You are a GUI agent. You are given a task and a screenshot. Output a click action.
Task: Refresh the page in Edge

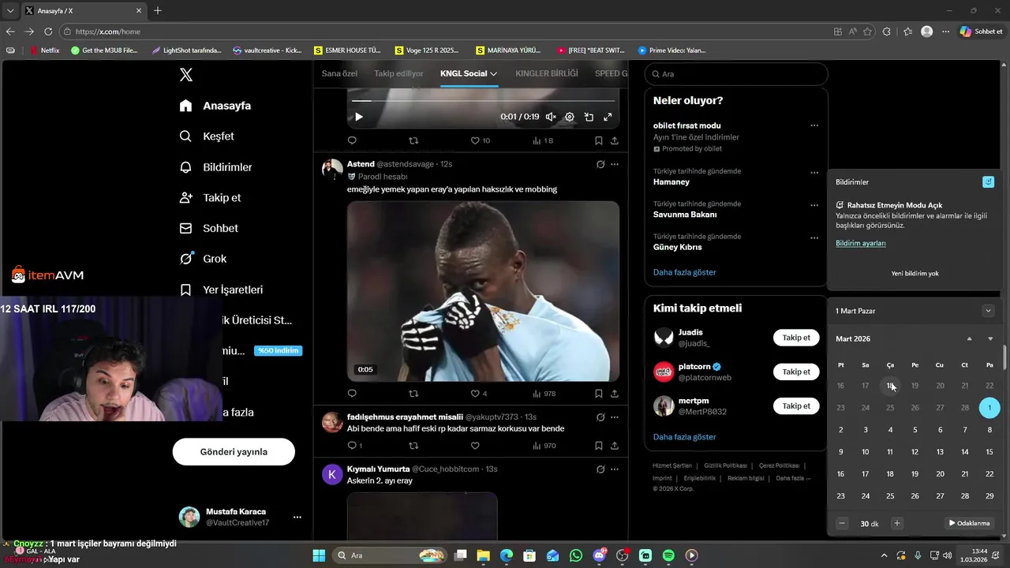(48, 32)
